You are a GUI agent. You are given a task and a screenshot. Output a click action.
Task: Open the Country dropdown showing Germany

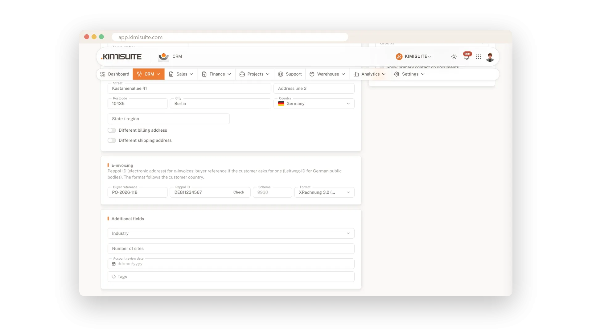[x=314, y=104]
